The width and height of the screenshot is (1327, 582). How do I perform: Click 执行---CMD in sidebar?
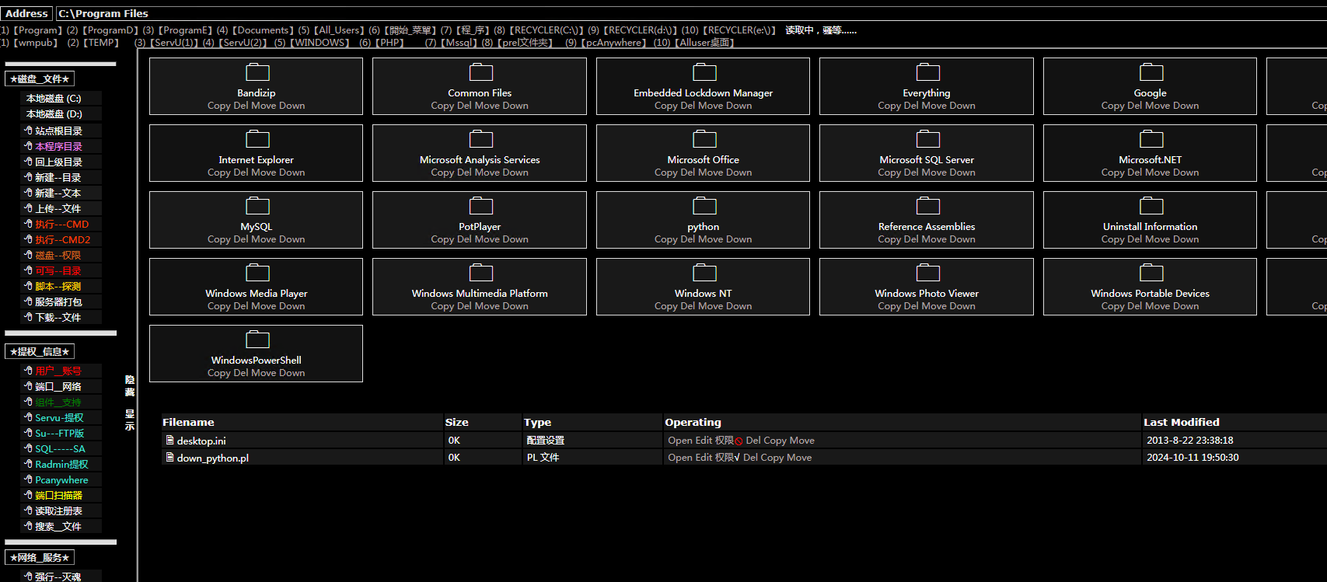[x=62, y=225]
